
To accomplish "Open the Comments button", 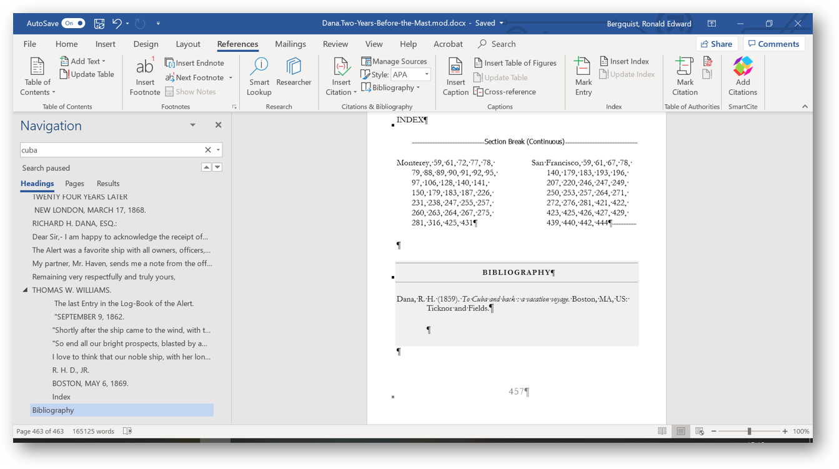I will pyautogui.click(x=773, y=44).
